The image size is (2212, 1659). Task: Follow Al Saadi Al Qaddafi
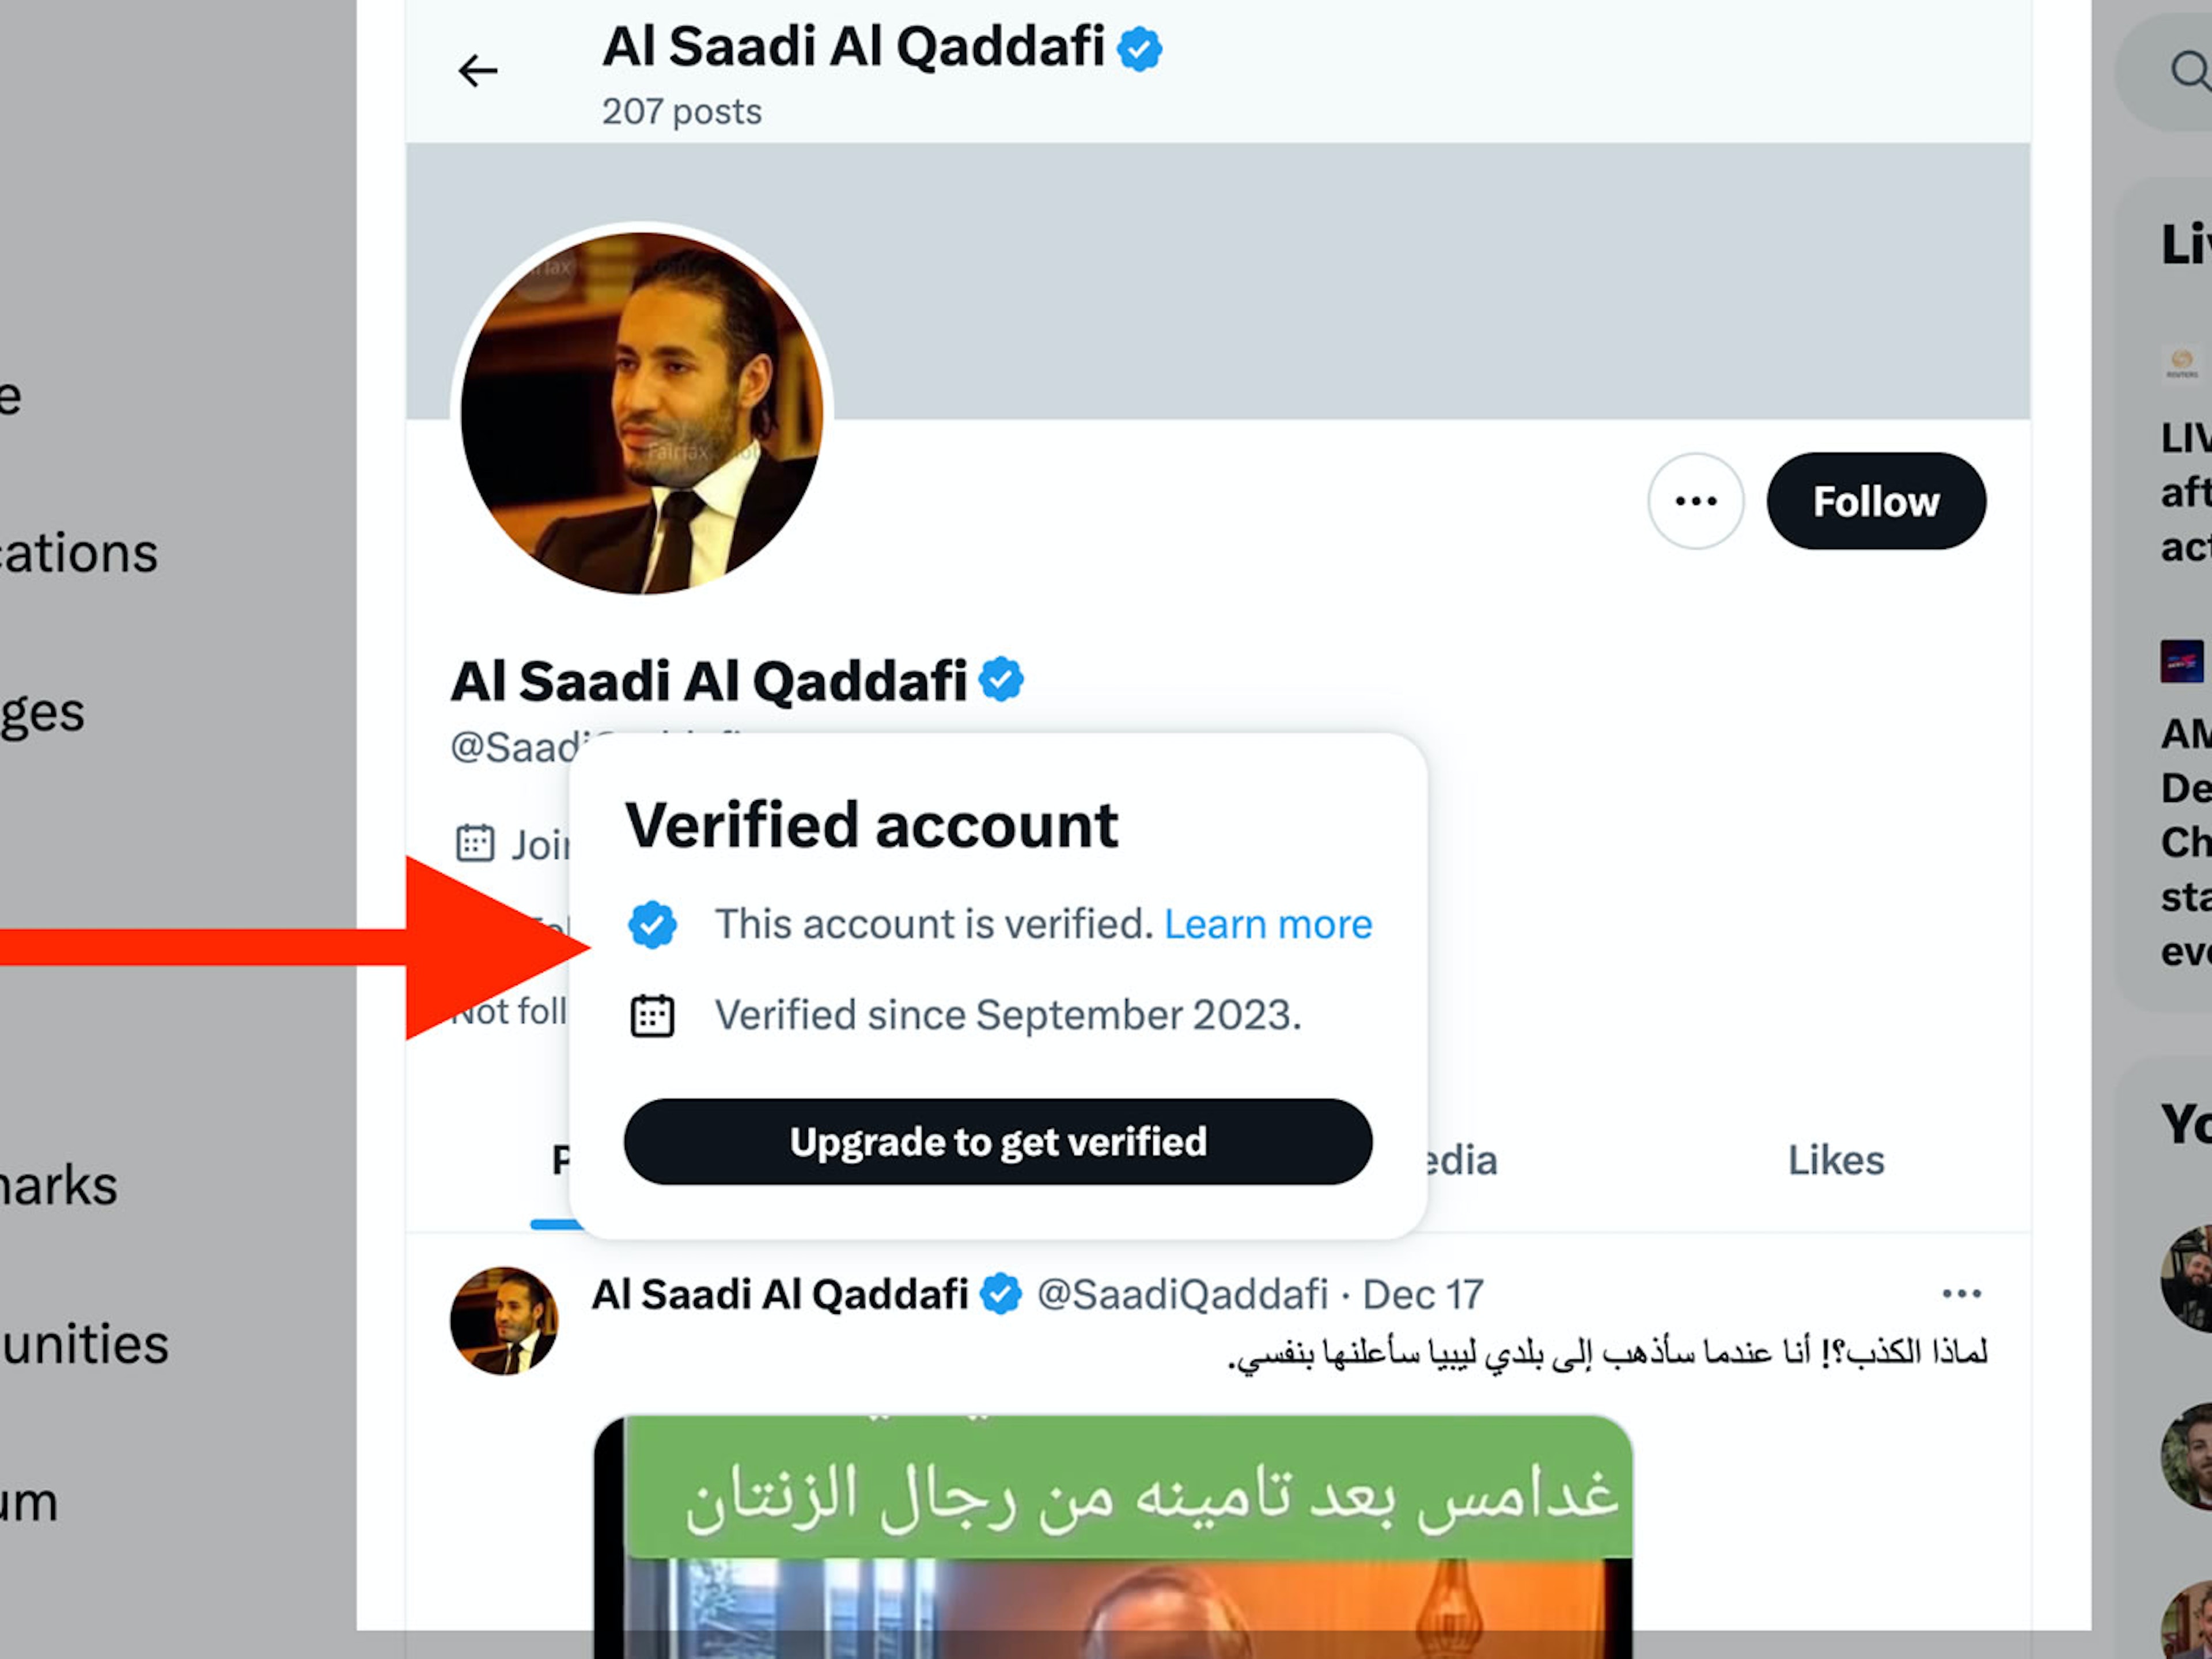[x=1876, y=501]
